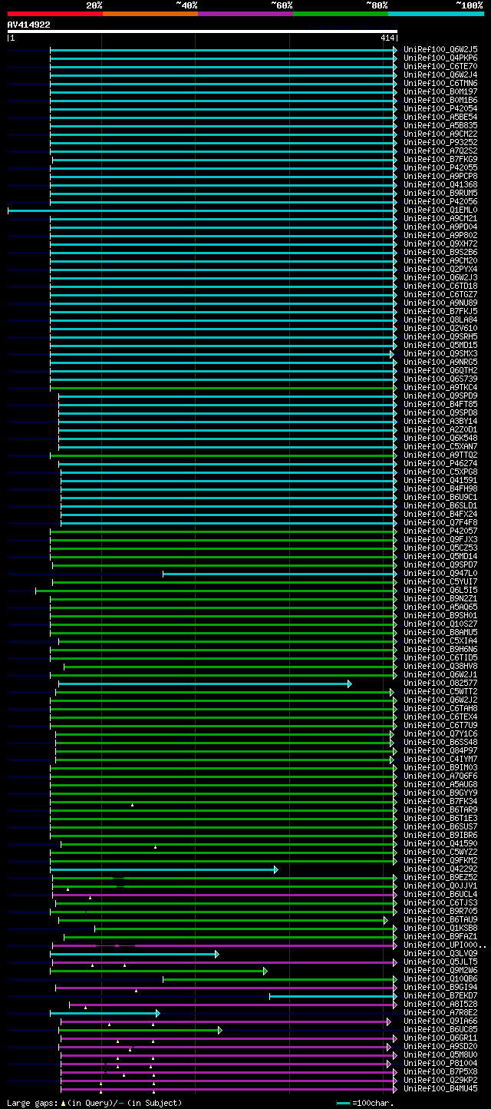Click the UniRef100_A9TTQ2 label
The height and width of the screenshot is (1109, 491).
440,455
